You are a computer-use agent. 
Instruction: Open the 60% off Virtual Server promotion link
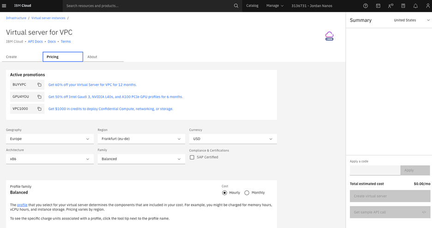coord(93,85)
